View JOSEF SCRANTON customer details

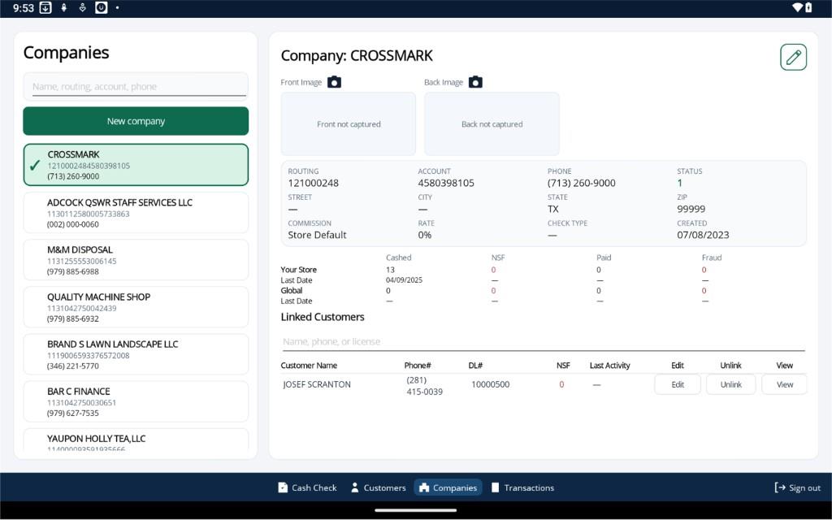784,384
